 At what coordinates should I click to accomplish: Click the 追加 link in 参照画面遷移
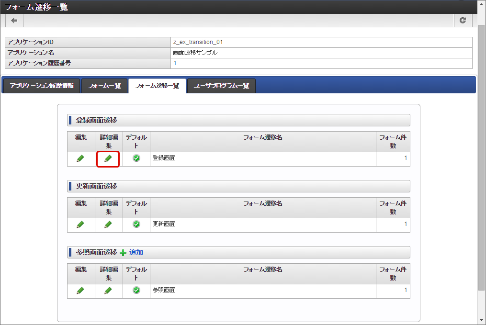coord(136,252)
